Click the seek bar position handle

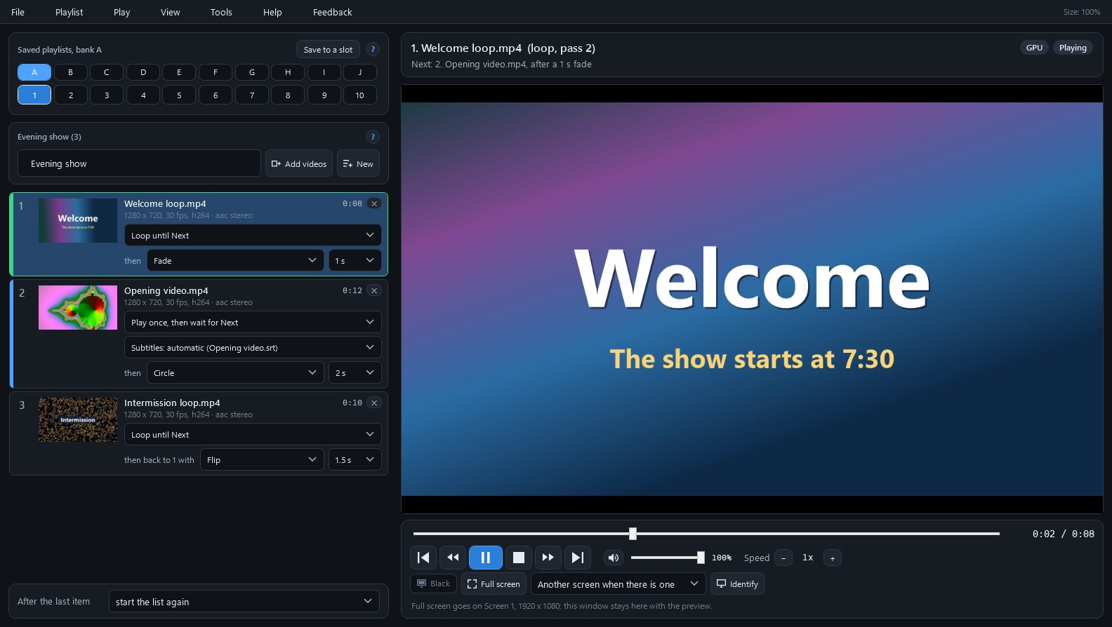click(x=633, y=534)
